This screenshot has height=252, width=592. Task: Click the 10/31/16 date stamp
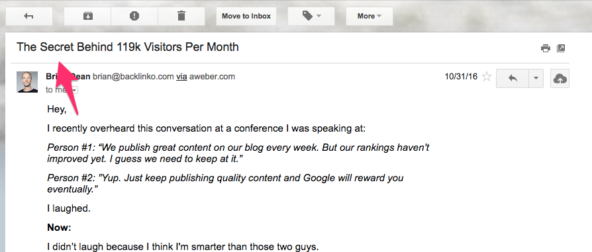pyautogui.click(x=461, y=77)
